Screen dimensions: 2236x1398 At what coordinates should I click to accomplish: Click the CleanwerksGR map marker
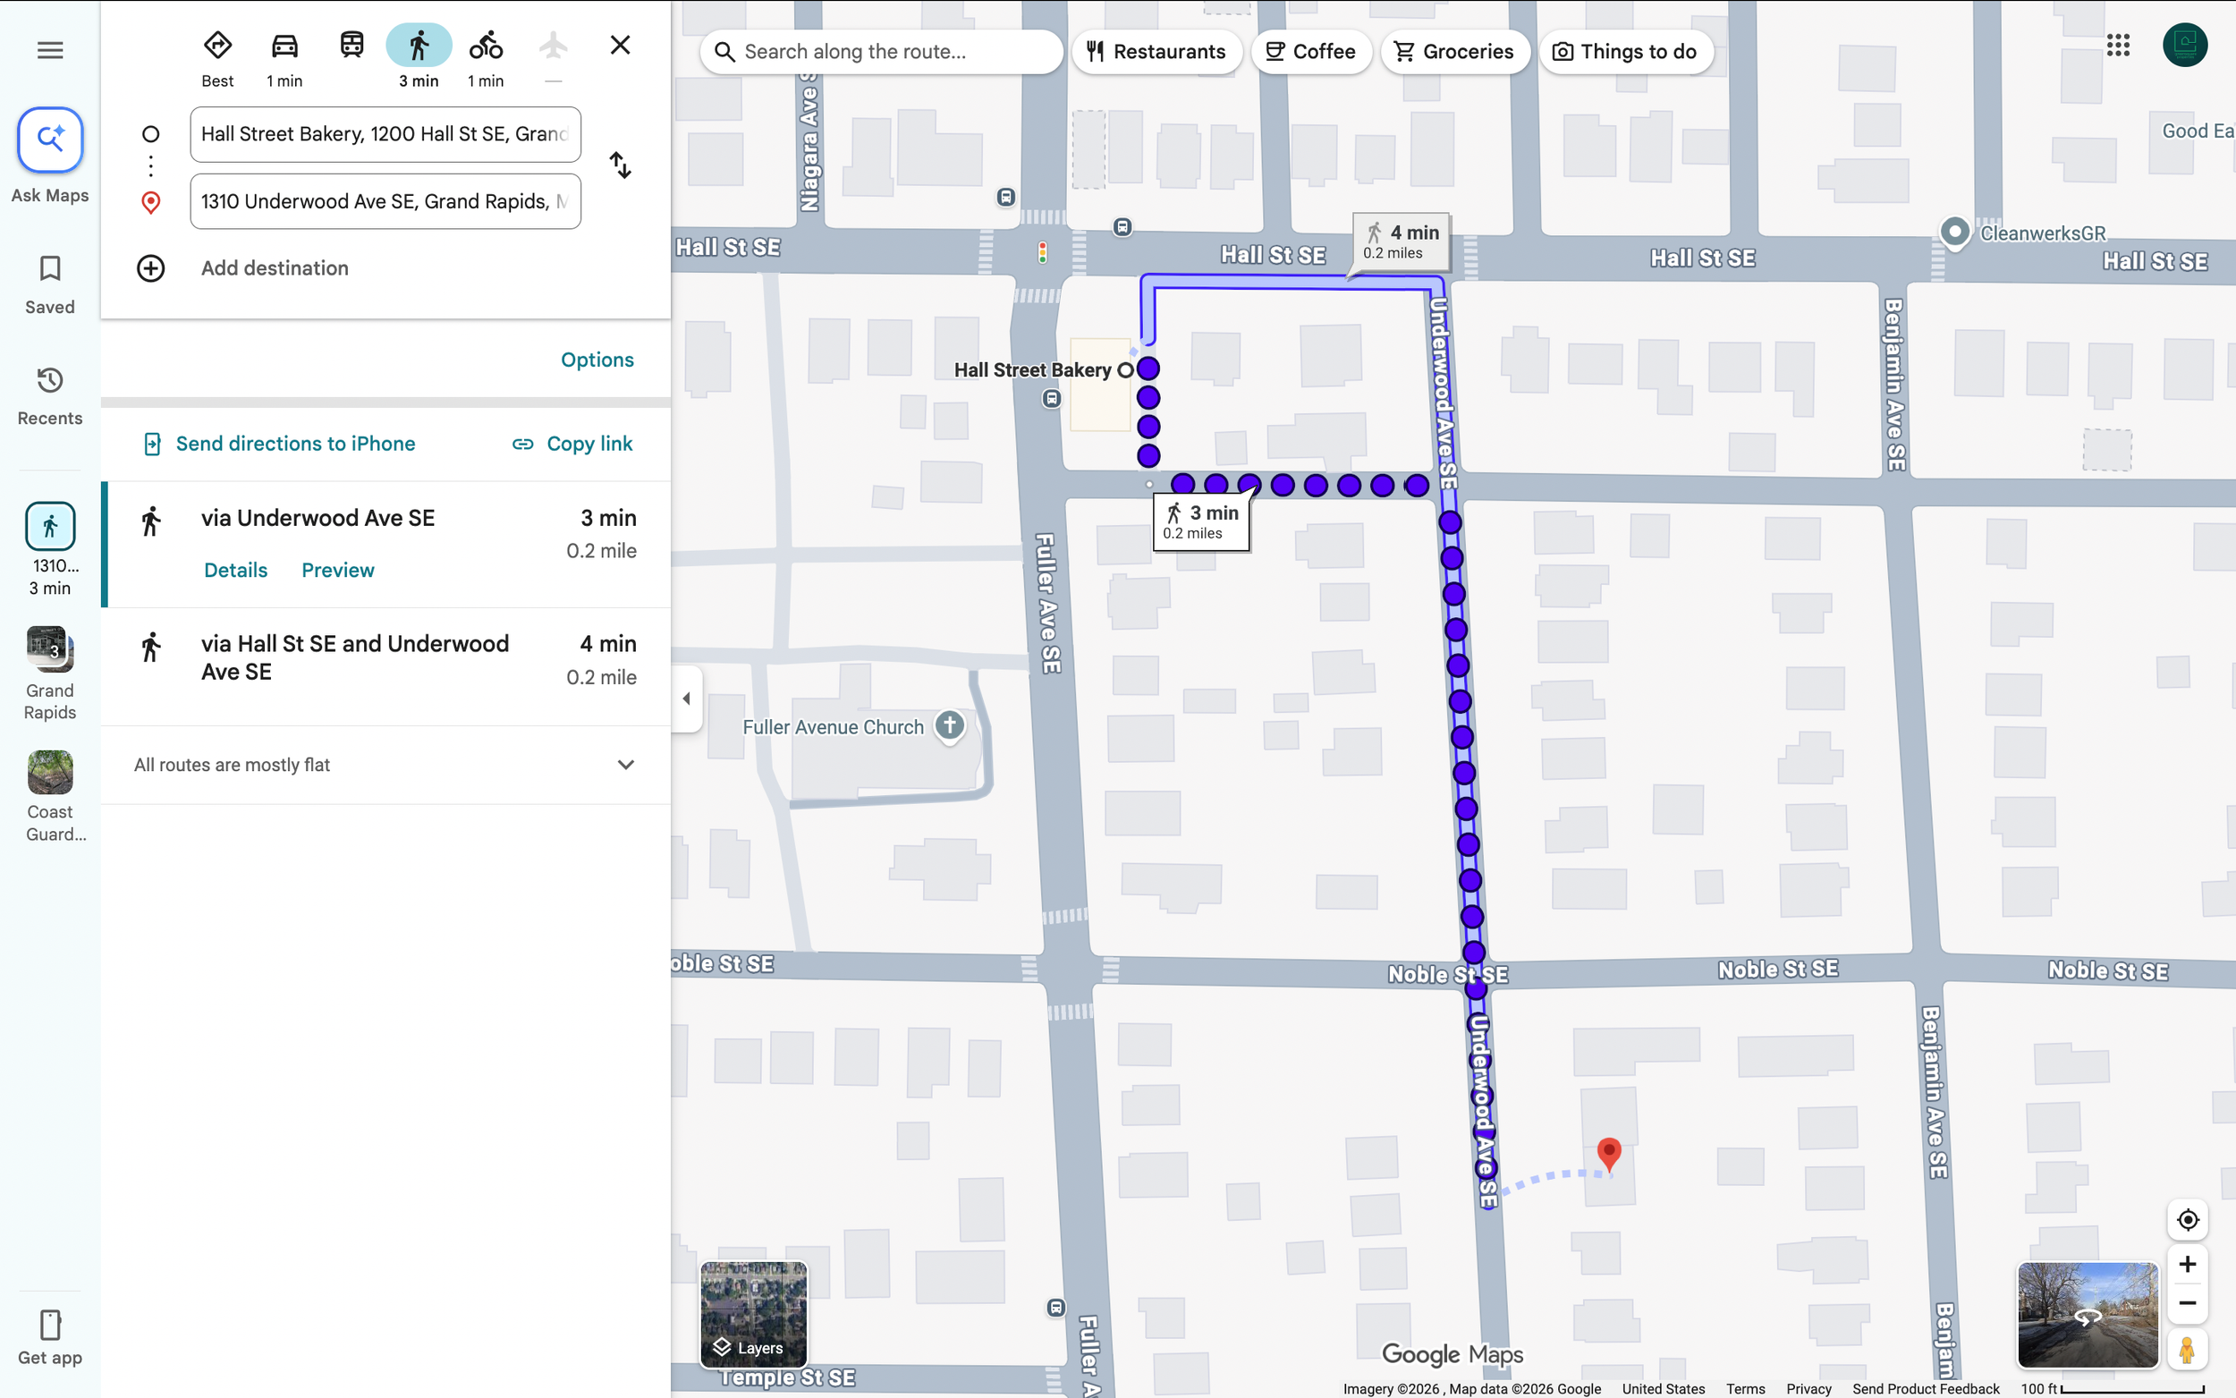pyautogui.click(x=1954, y=233)
